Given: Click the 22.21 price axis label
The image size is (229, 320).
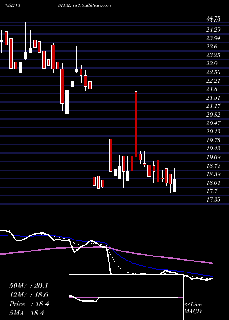Looking at the screenshot, I should (x=213, y=81).
